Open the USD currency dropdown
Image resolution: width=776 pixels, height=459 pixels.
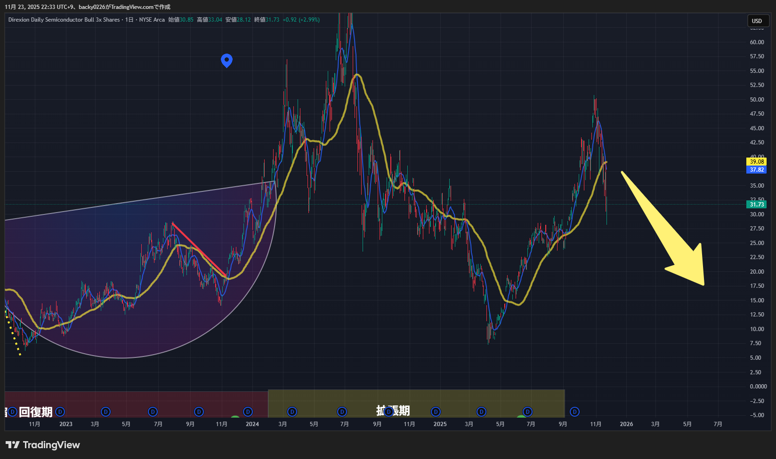[757, 21]
